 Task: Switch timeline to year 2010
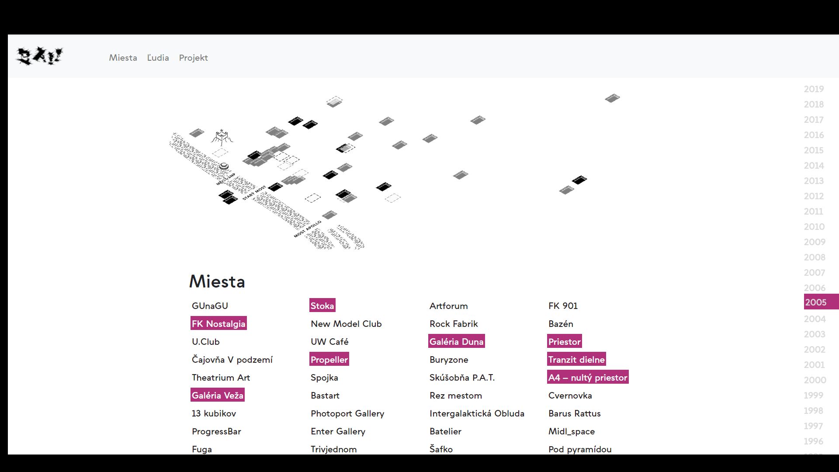pyautogui.click(x=814, y=227)
